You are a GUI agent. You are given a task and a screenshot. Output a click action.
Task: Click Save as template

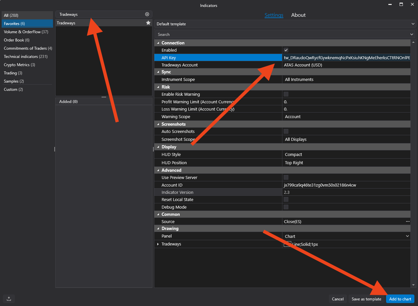point(366,299)
